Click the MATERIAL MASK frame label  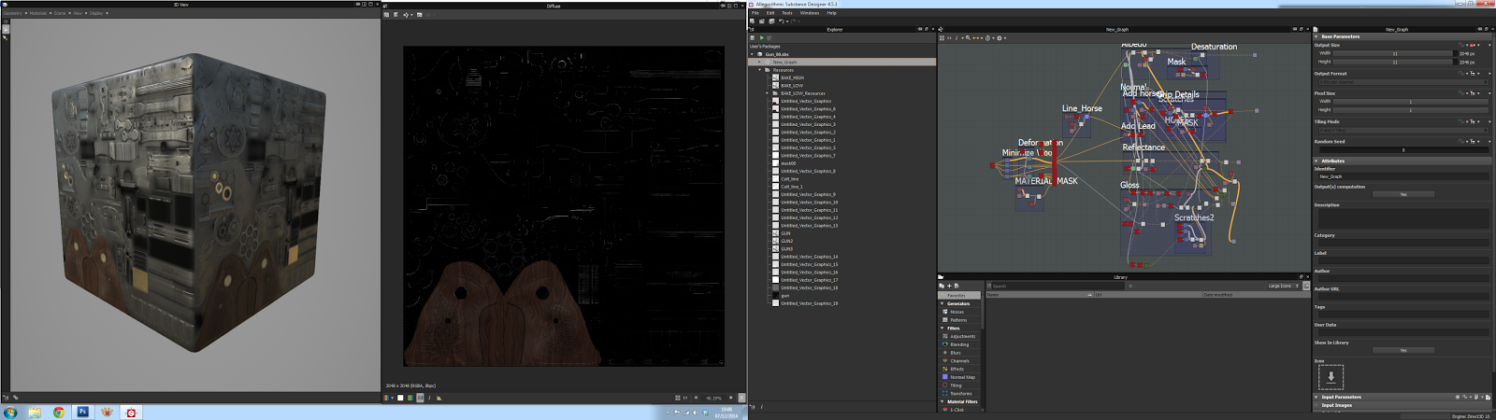[x=1046, y=181]
